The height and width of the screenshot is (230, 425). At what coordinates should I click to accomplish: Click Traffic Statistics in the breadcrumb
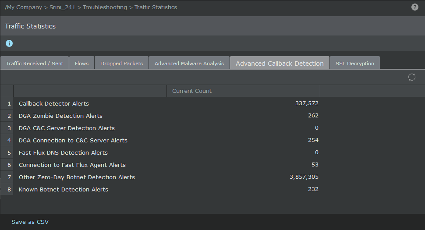(x=156, y=7)
